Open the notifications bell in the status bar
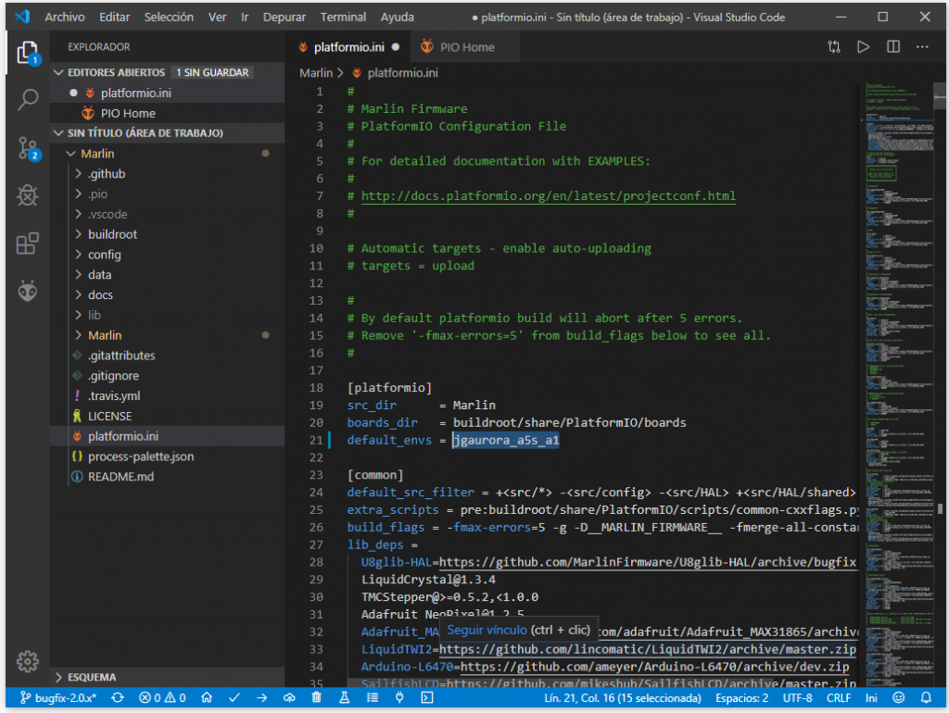Viewport: 949px width, 713px height. 926,697
